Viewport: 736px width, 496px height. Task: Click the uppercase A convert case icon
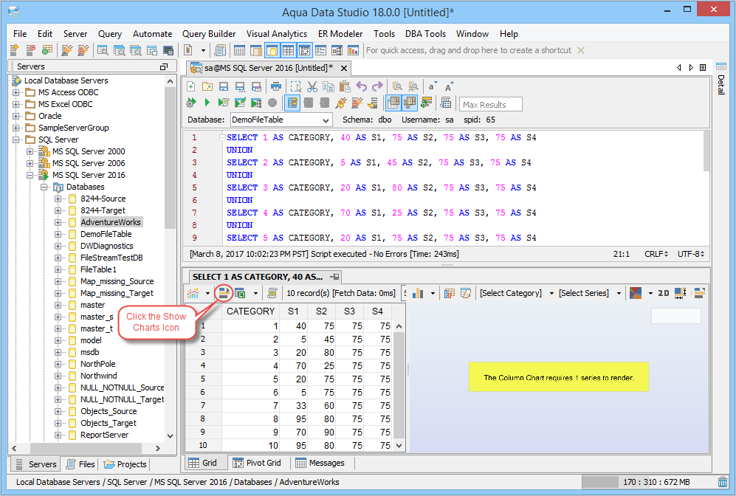449,86
